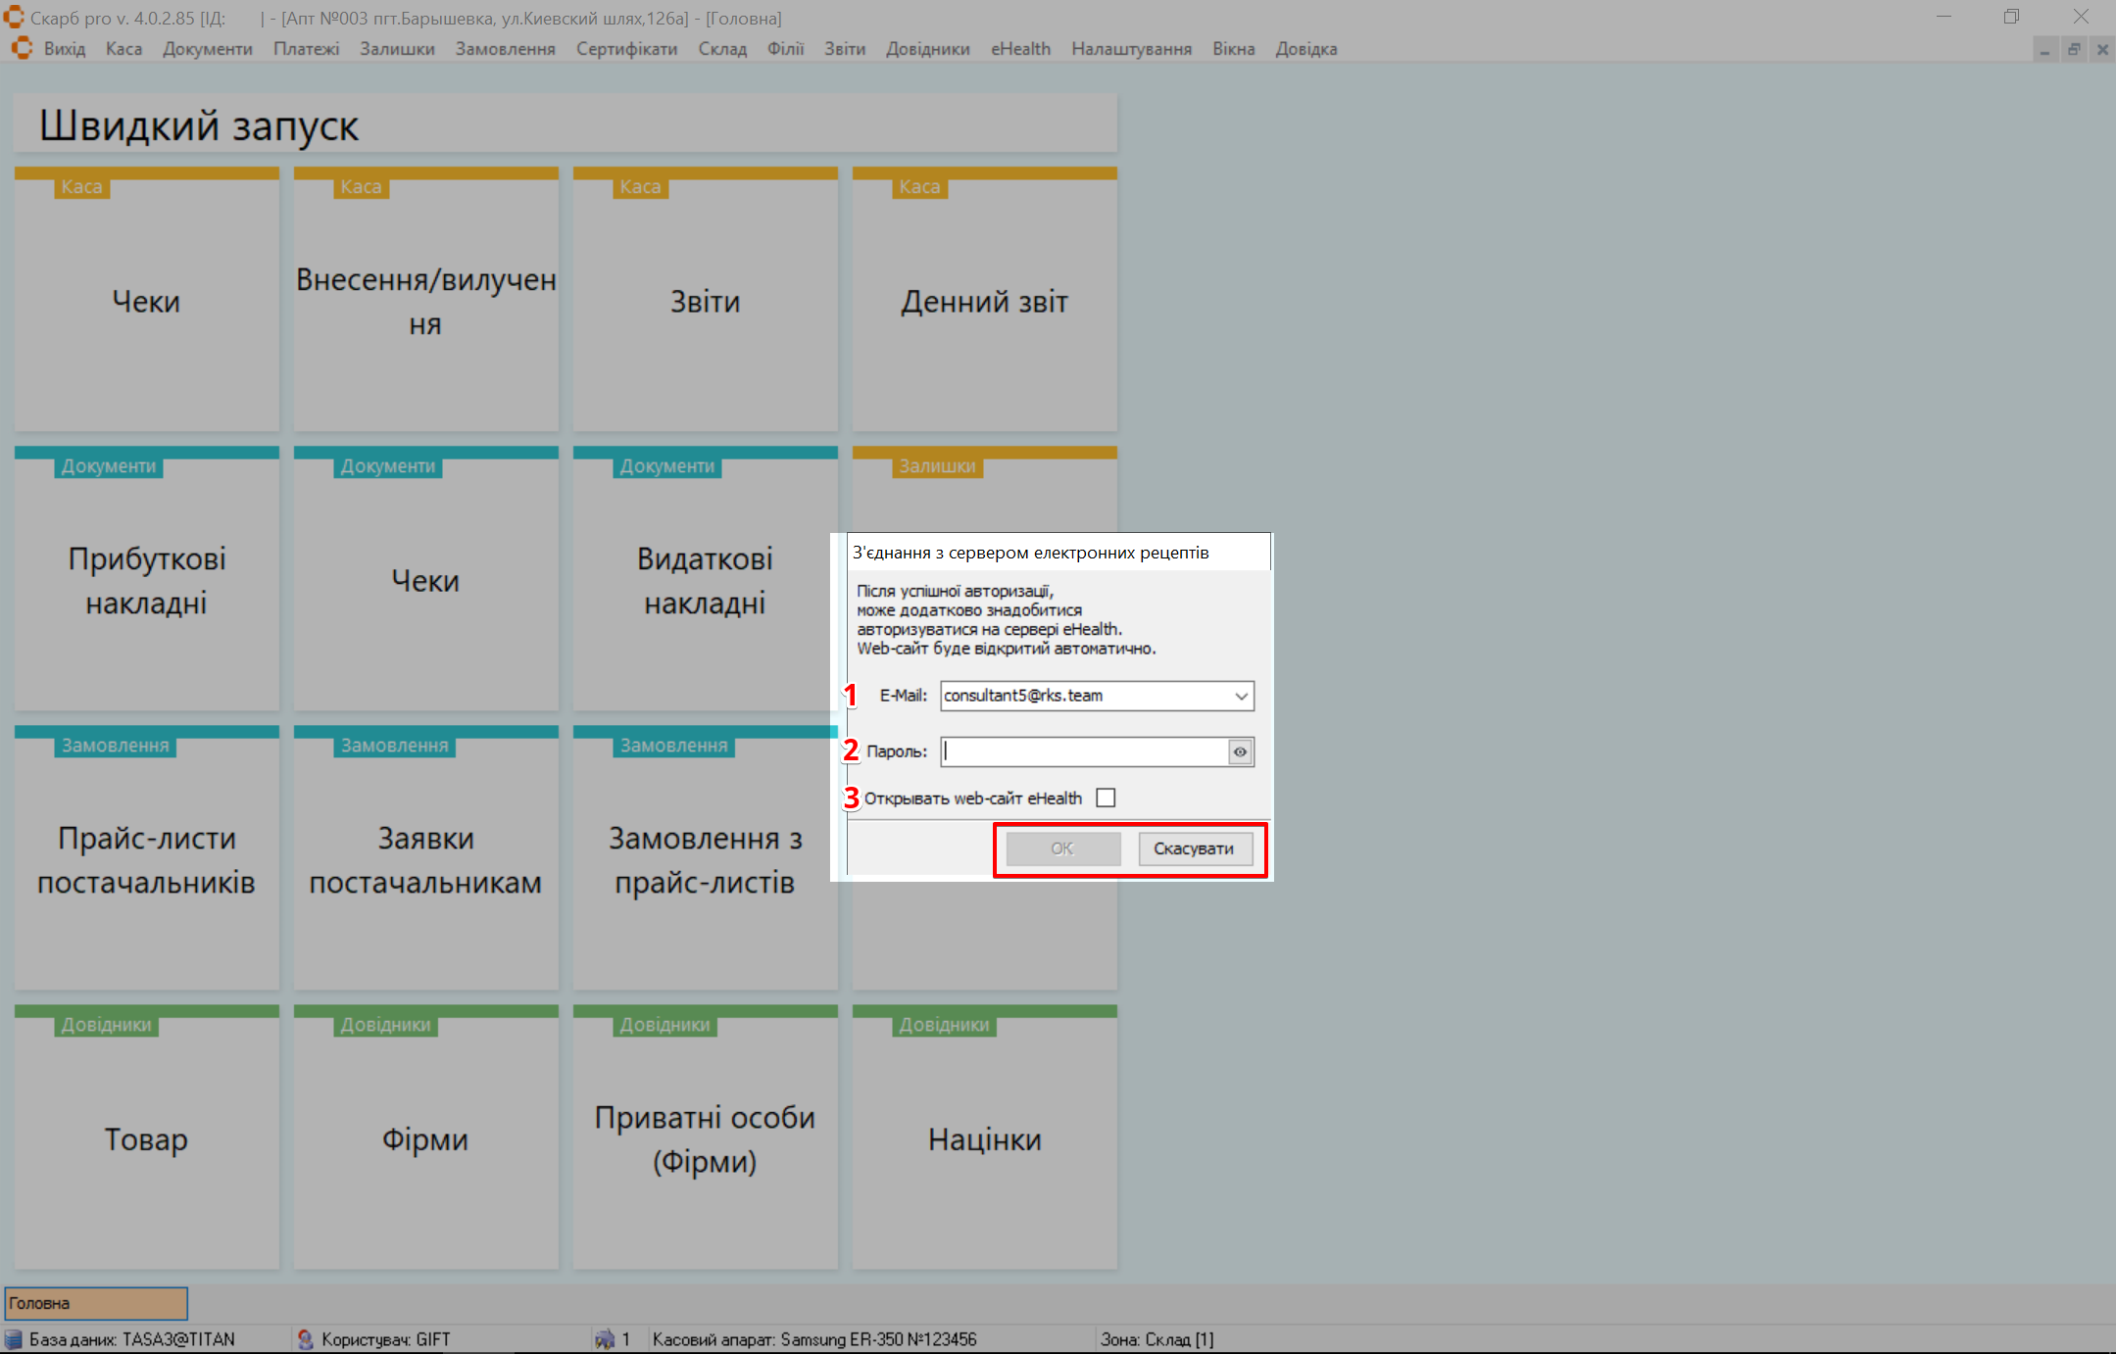Screen dimensions: 2116x1354
Task: Restore the inner MDI window
Action: pyautogui.click(x=2074, y=50)
